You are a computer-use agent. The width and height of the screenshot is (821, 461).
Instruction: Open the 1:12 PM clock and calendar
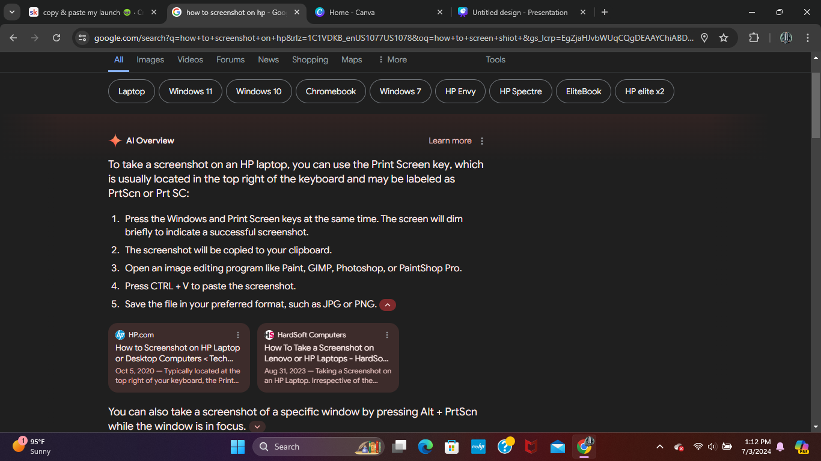coord(756,447)
